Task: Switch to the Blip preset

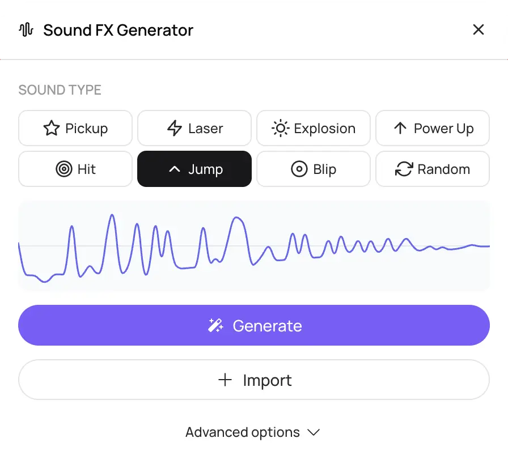Action: 313,169
